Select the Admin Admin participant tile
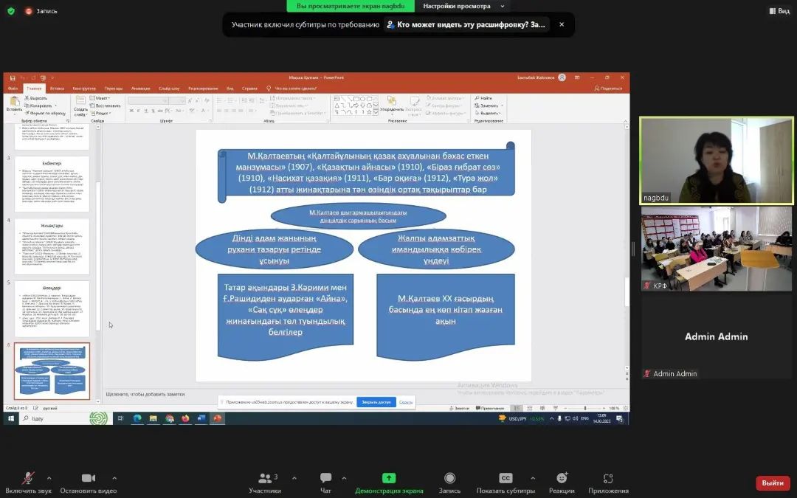Viewport: 797px width, 498px height. tap(717, 336)
